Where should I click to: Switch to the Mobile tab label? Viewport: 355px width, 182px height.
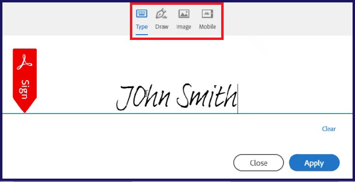click(207, 26)
